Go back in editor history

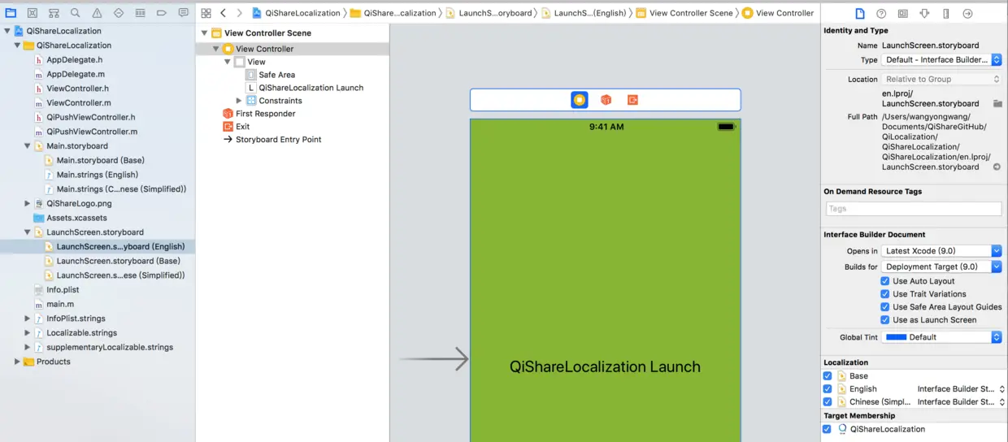coord(224,13)
